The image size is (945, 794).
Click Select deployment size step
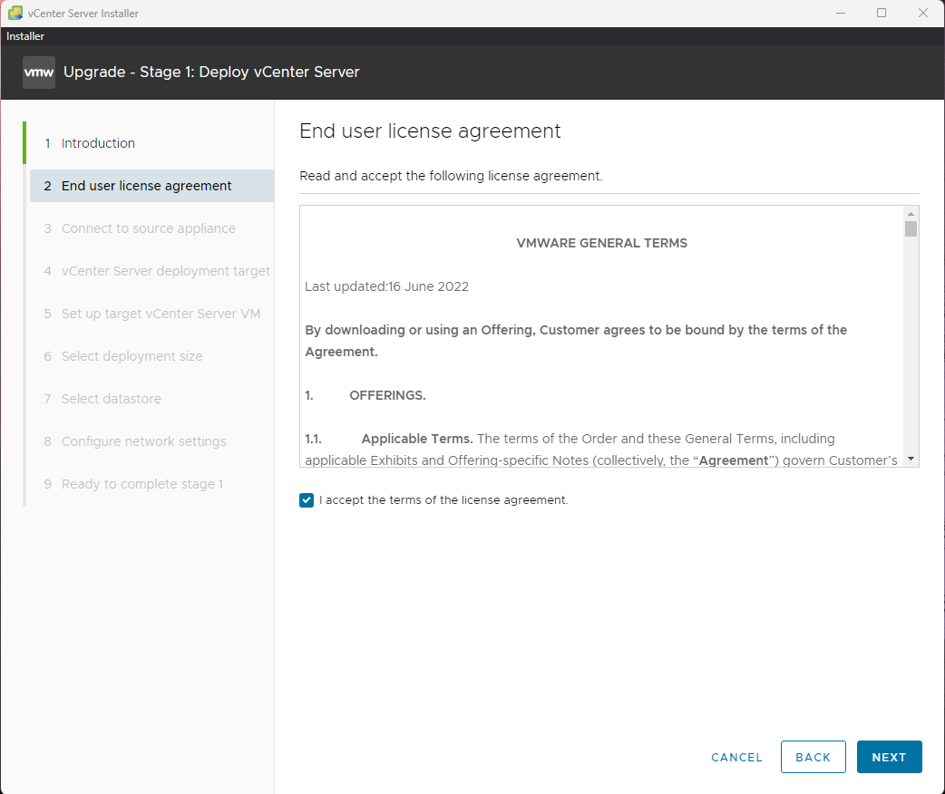(x=132, y=356)
